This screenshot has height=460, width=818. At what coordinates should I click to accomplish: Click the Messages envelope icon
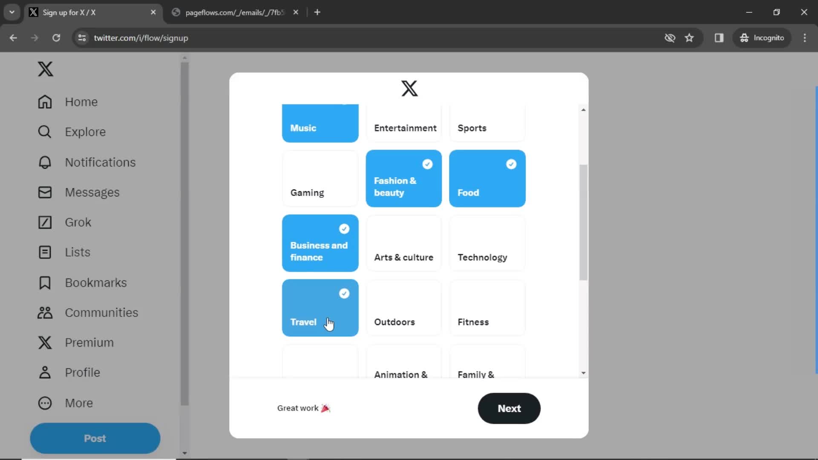click(x=44, y=192)
